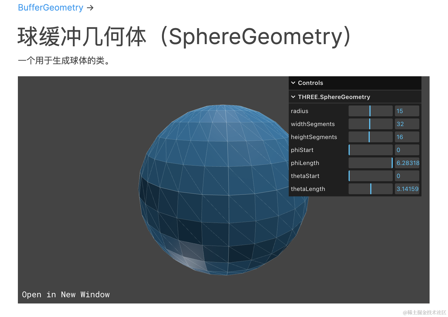Click the thetaLength slider track
Image resolution: width=448 pixels, height=317 pixels.
[x=371, y=189]
